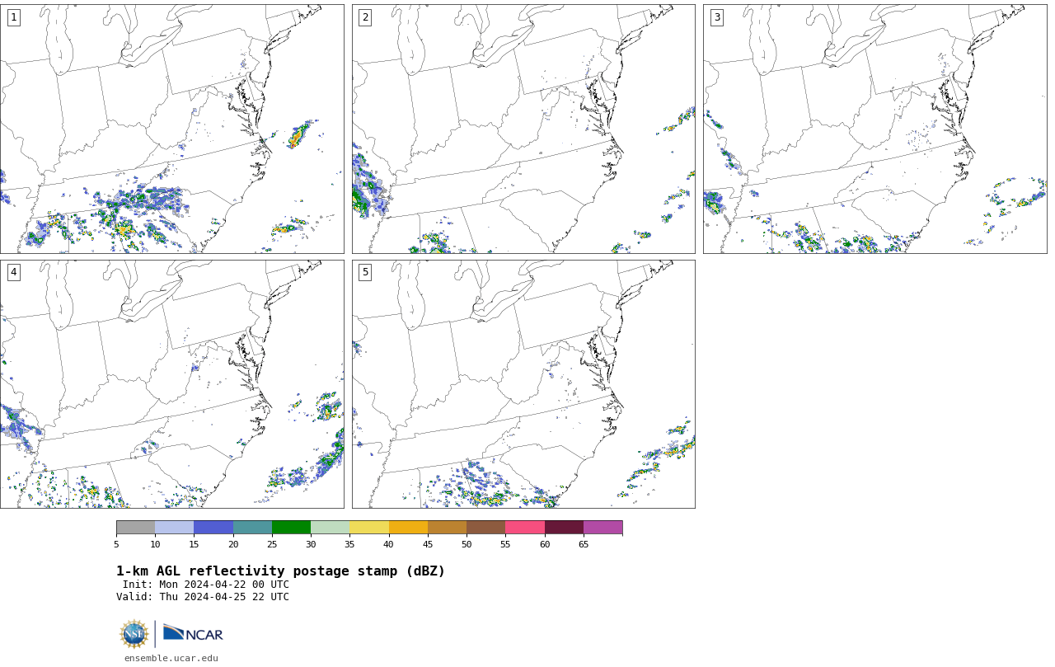The width and height of the screenshot is (1055, 667).
Task: Click the reflectivity postage stamp title
Action: pyautogui.click(x=280, y=571)
